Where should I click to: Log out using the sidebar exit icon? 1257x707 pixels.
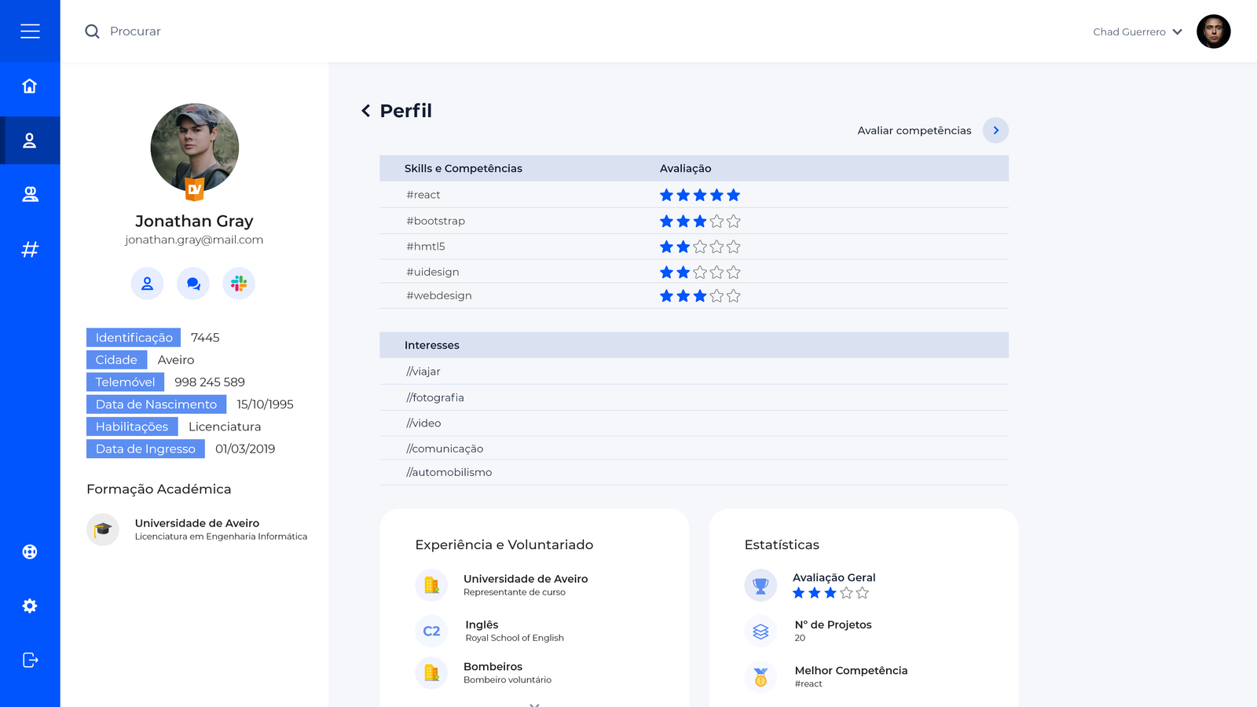coord(30,660)
